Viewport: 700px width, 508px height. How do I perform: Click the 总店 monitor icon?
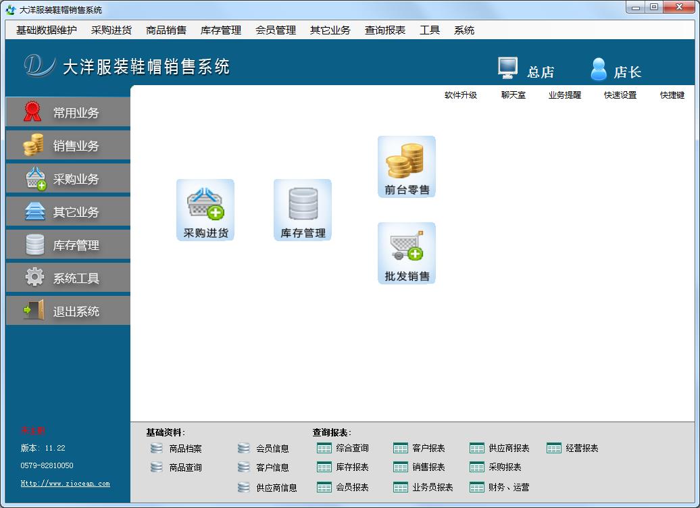click(x=507, y=68)
